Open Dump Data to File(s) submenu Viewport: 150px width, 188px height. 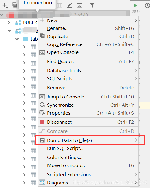tap(88, 140)
